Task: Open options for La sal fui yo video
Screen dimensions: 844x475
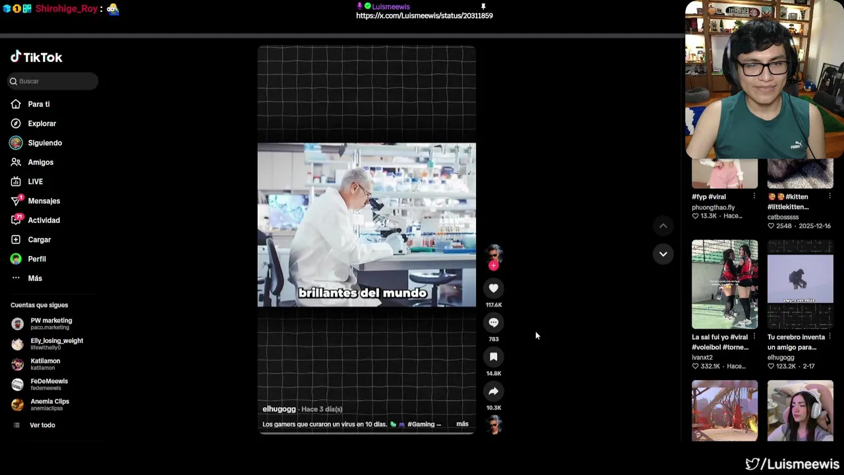Action: [x=754, y=337]
